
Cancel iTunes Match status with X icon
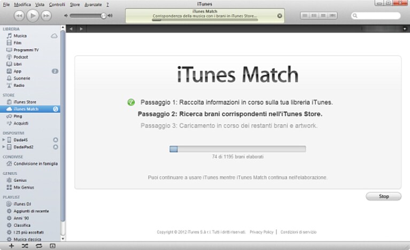280,15
